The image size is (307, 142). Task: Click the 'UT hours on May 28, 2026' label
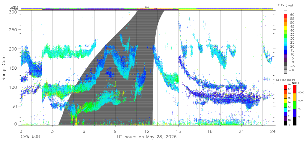tap(147, 137)
